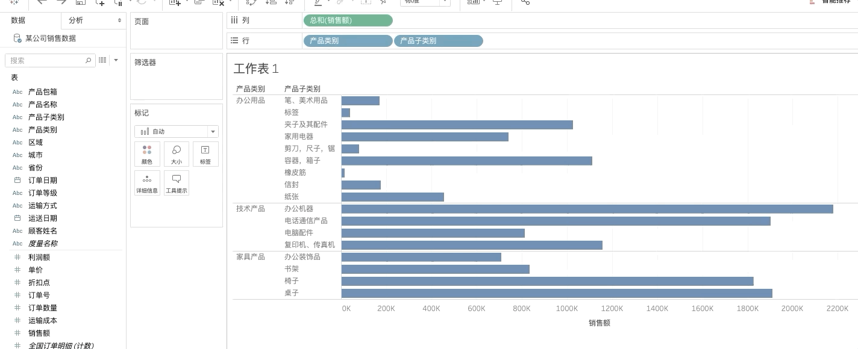Click the 大小 (Size) button in Marks card
Viewport: 858px width, 349px height.
(176, 154)
